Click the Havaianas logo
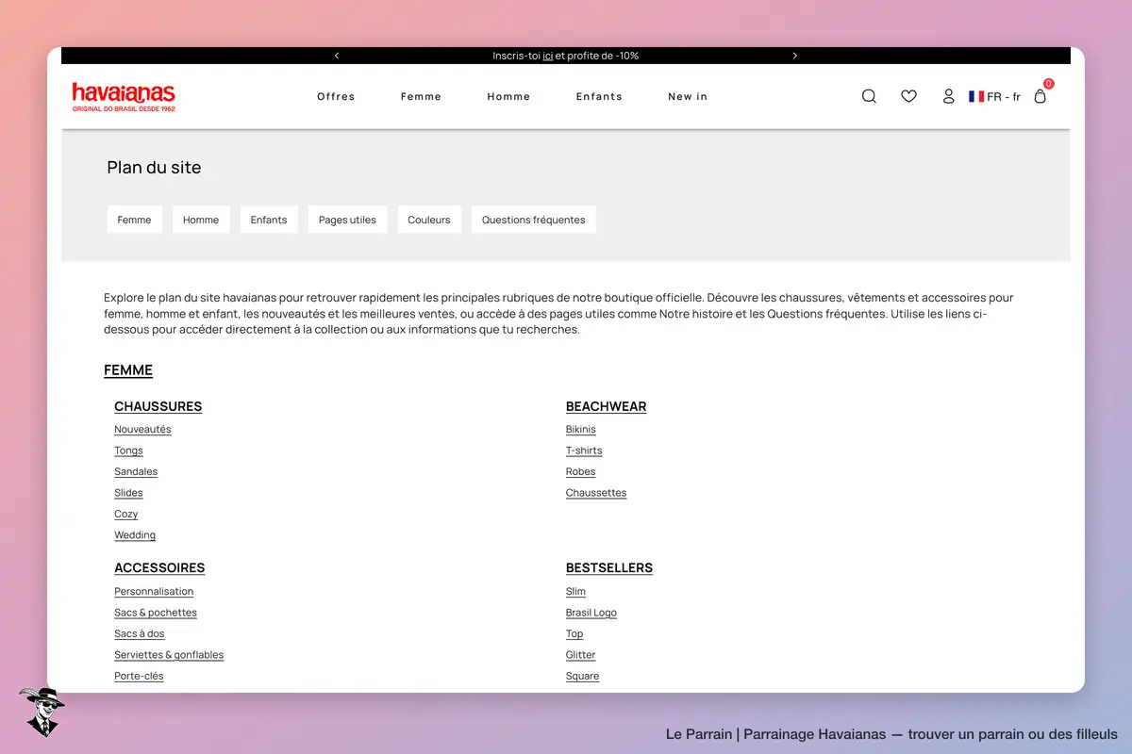1132x754 pixels. point(124,97)
